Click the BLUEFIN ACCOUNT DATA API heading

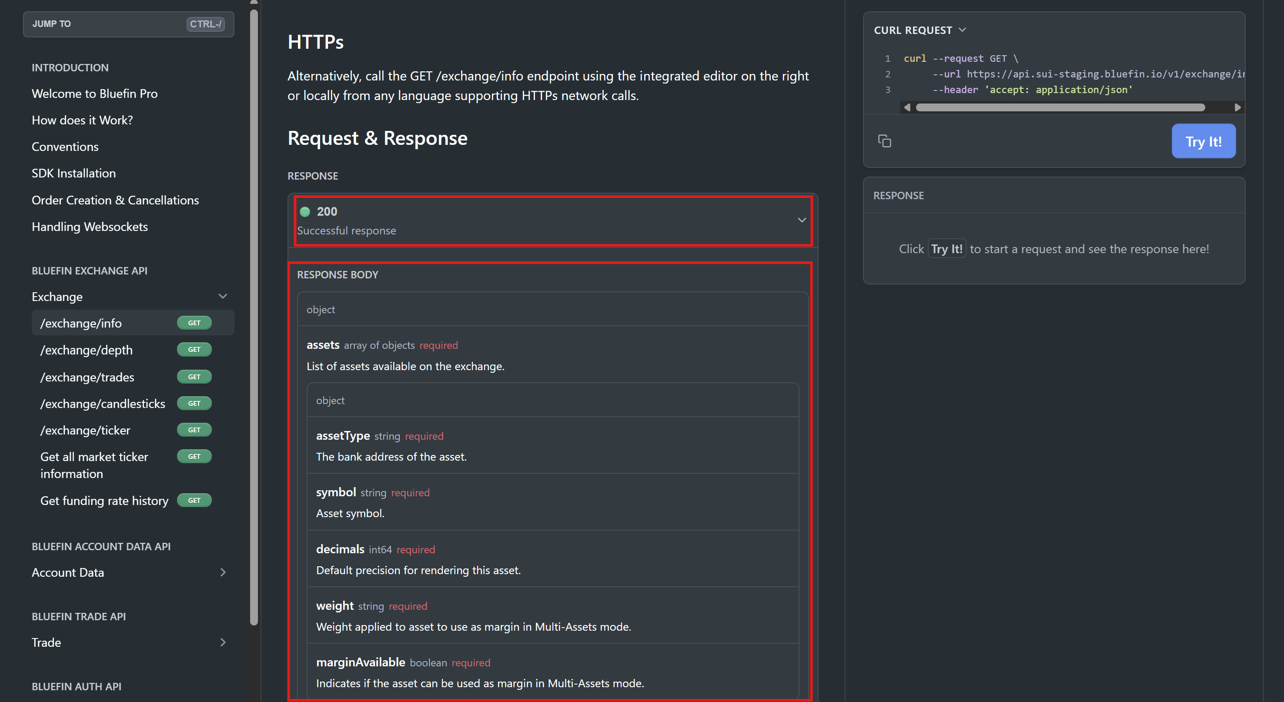tap(101, 546)
